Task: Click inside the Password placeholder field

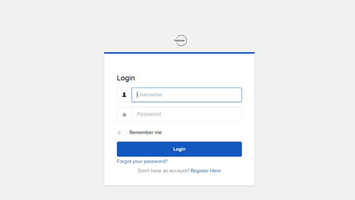Action: point(187,114)
